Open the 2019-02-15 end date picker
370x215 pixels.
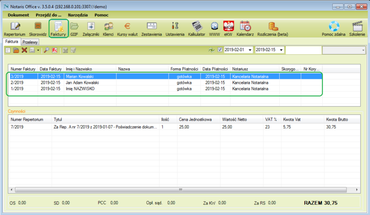[x=281, y=50]
